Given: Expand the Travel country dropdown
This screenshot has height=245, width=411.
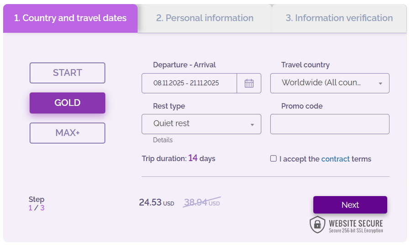Looking at the screenshot, I should click(x=330, y=83).
